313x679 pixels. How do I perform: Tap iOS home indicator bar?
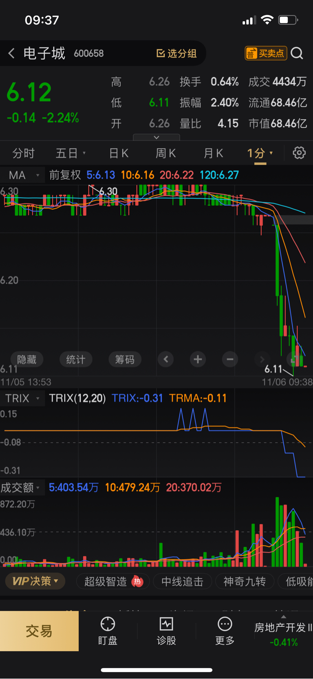pos(156,670)
